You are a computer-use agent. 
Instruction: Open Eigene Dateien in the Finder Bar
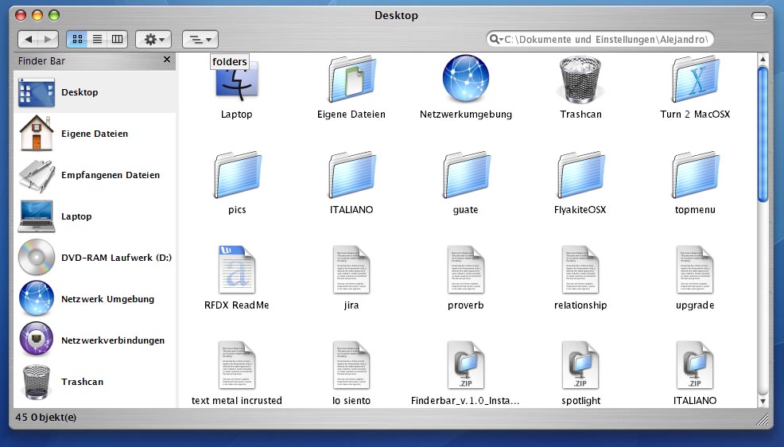tap(95, 134)
